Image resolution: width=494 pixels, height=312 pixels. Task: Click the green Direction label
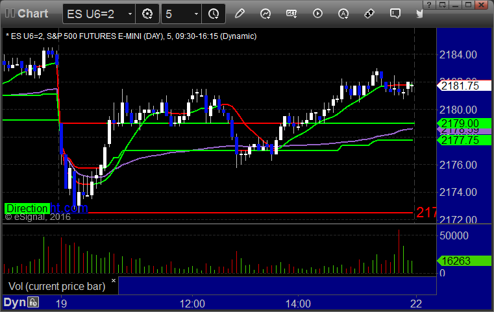(x=27, y=208)
